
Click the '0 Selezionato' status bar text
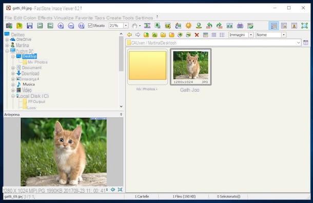coord(228,196)
